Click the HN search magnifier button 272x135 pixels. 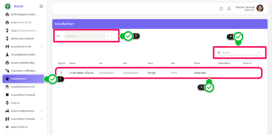coord(108,36)
